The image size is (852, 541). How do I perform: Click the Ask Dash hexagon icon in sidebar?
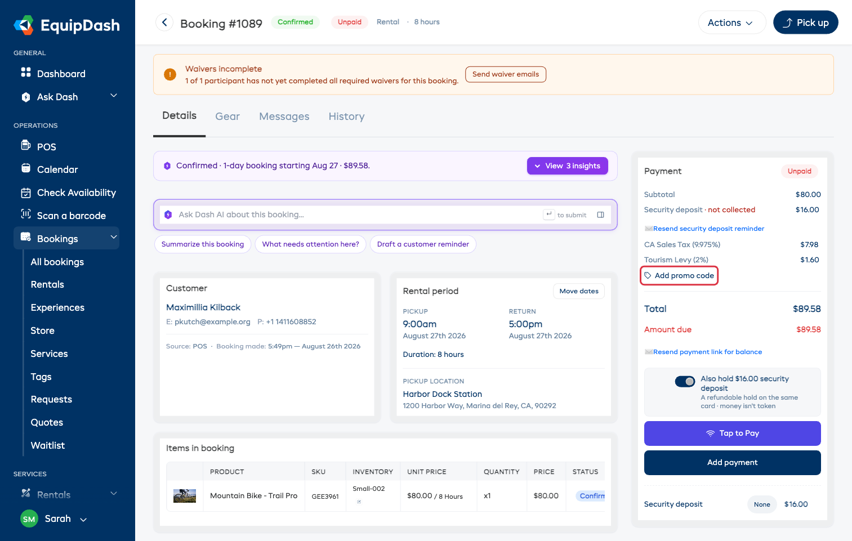click(x=26, y=97)
